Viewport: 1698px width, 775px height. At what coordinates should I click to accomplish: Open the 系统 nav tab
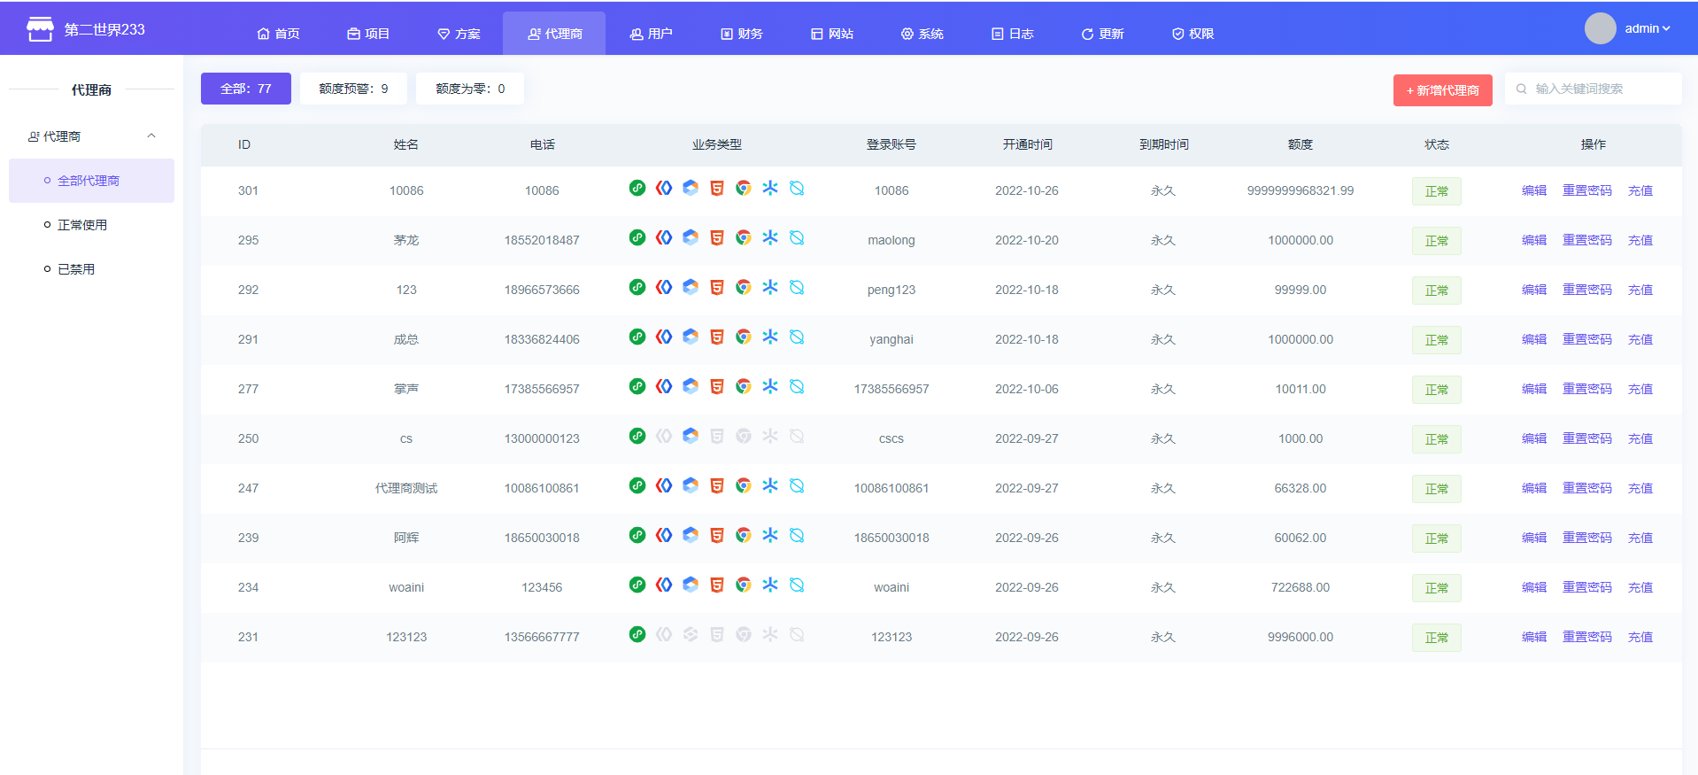coord(922,34)
